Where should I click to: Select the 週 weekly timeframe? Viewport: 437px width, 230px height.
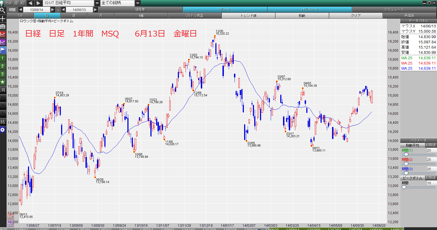point(74,16)
